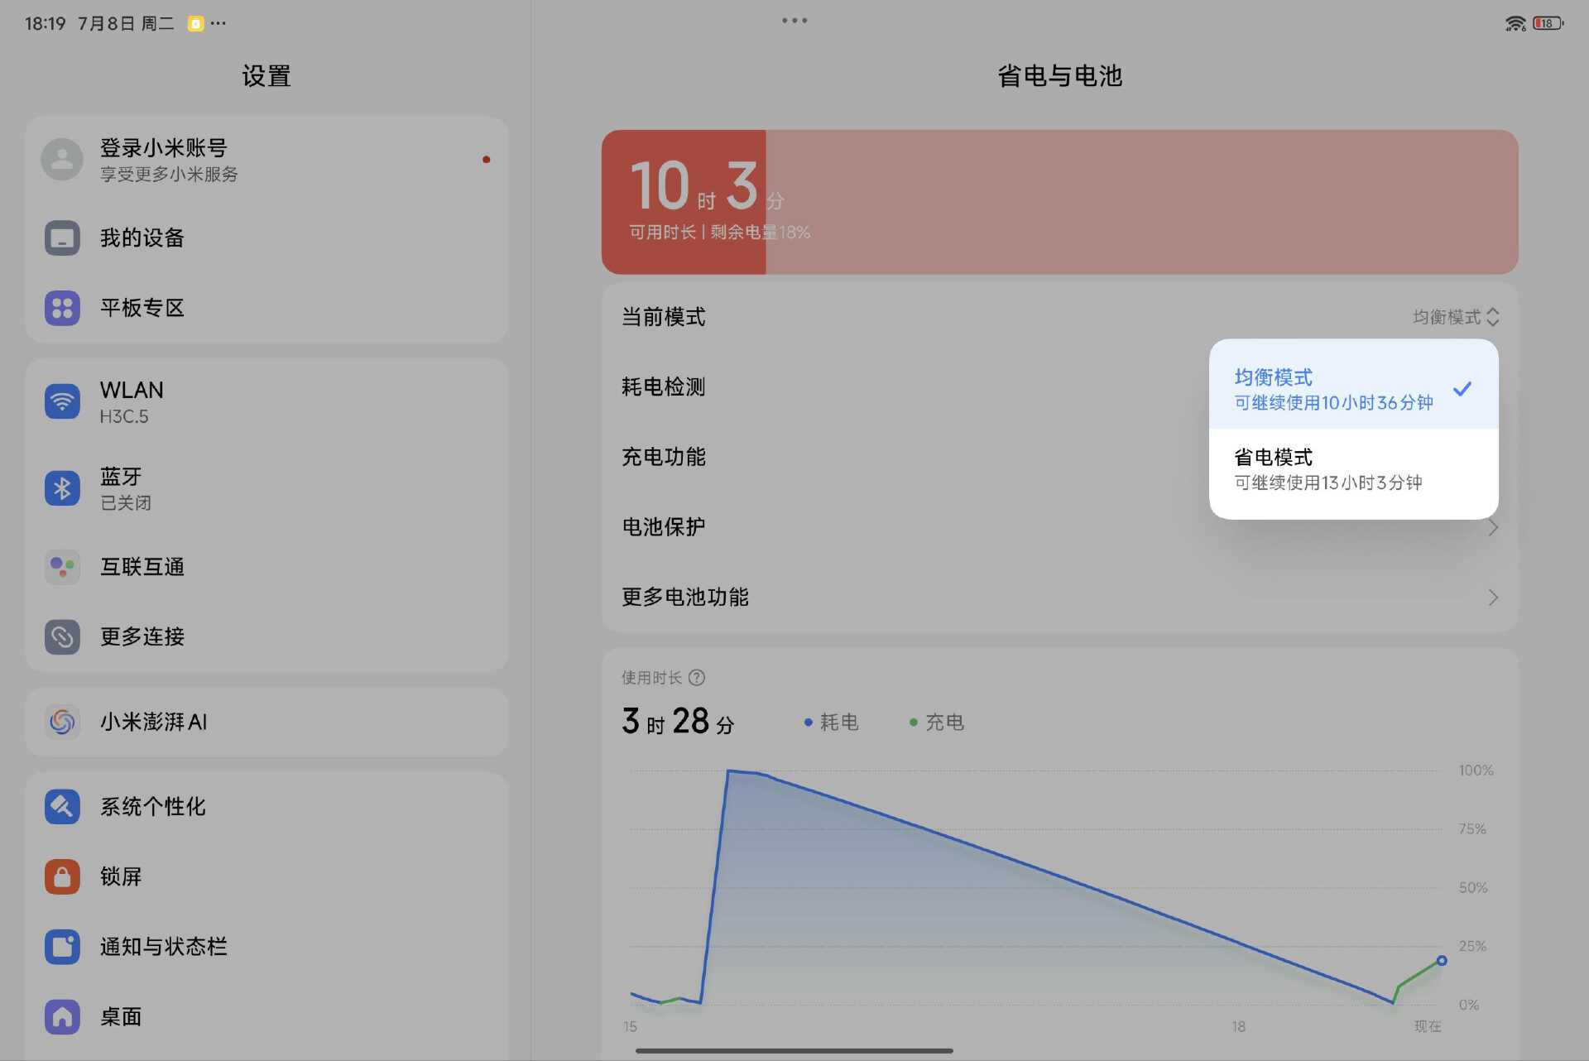
Task: Tap the Xiaomi account avatar icon
Action: (x=62, y=159)
